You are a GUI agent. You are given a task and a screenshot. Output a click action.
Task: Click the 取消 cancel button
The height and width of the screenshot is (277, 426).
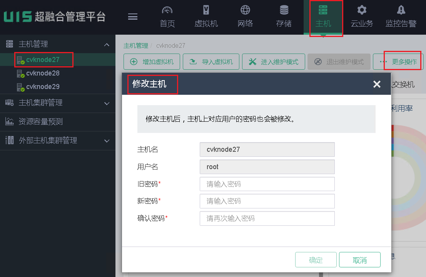(x=360, y=260)
